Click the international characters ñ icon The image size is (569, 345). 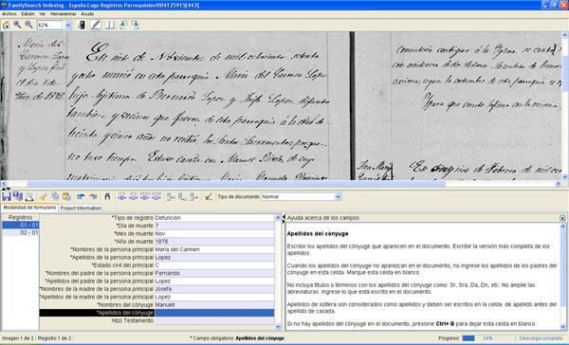point(107,196)
